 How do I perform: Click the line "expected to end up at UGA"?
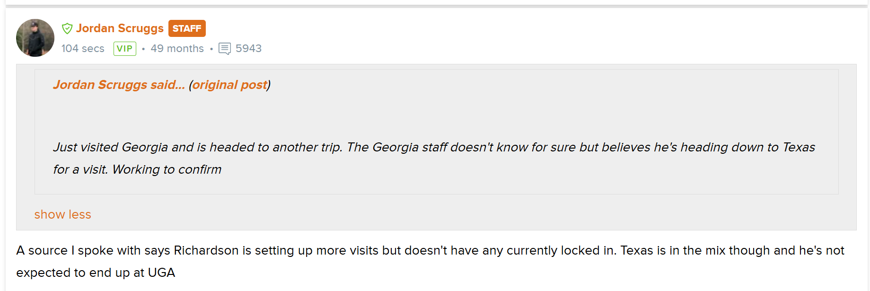click(x=96, y=273)
